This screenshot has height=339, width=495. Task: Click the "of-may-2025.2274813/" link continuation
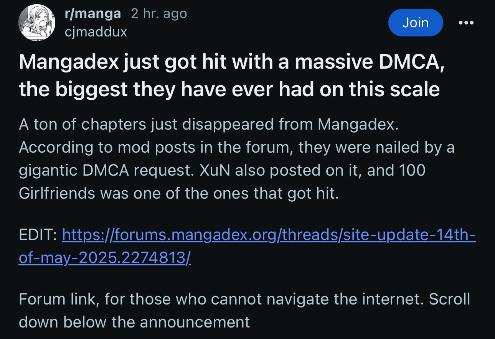104,258
